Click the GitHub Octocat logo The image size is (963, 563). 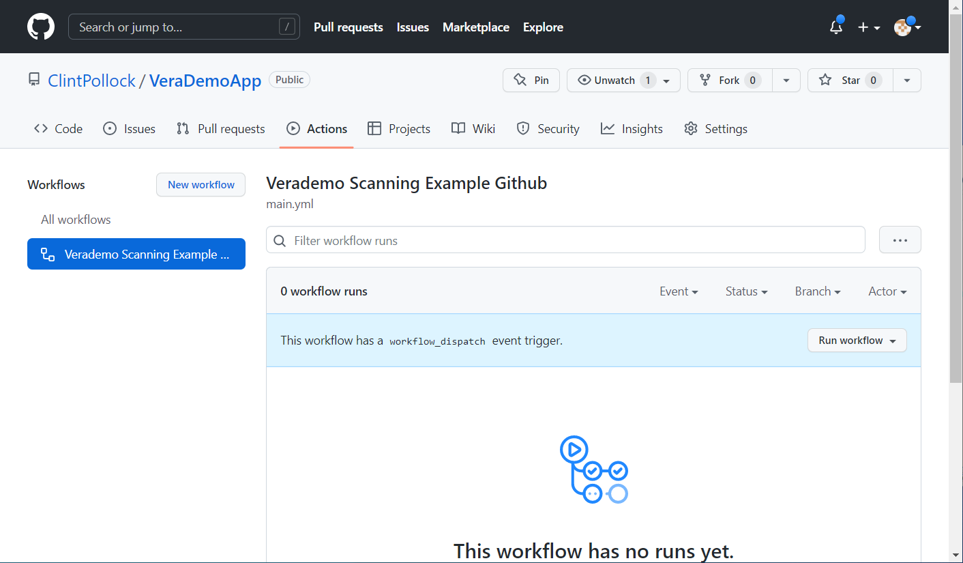pos(41,27)
